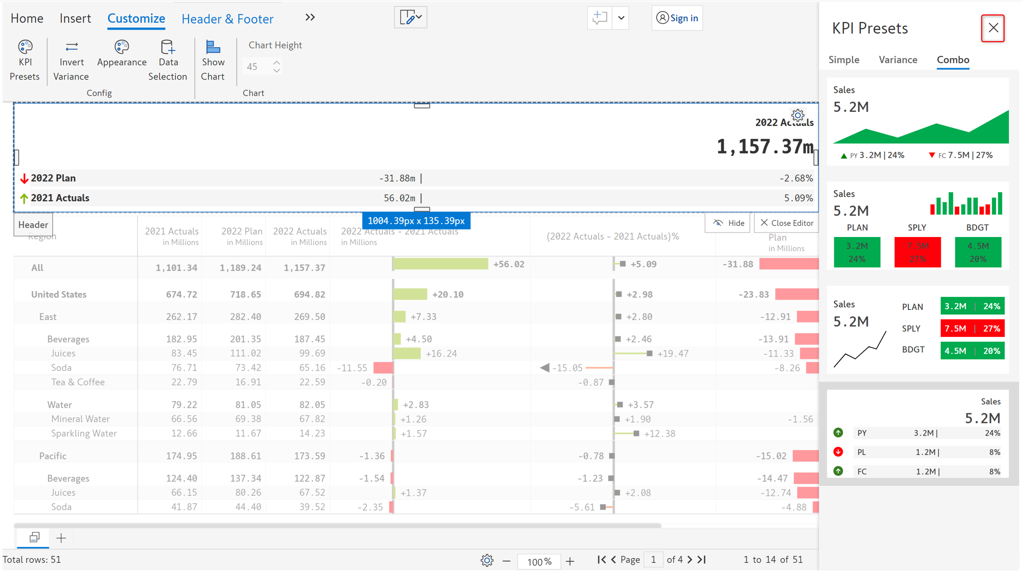The image size is (1023, 574).
Task: Expand more ribbon tabs chevron
Action: (310, 17)
